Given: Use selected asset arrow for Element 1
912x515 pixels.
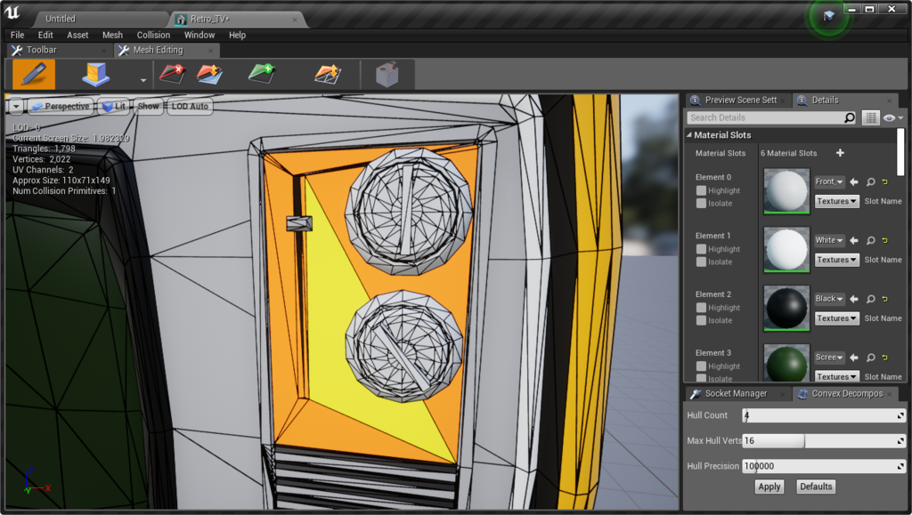Looking at the screenshot, I should click(854, 240).
